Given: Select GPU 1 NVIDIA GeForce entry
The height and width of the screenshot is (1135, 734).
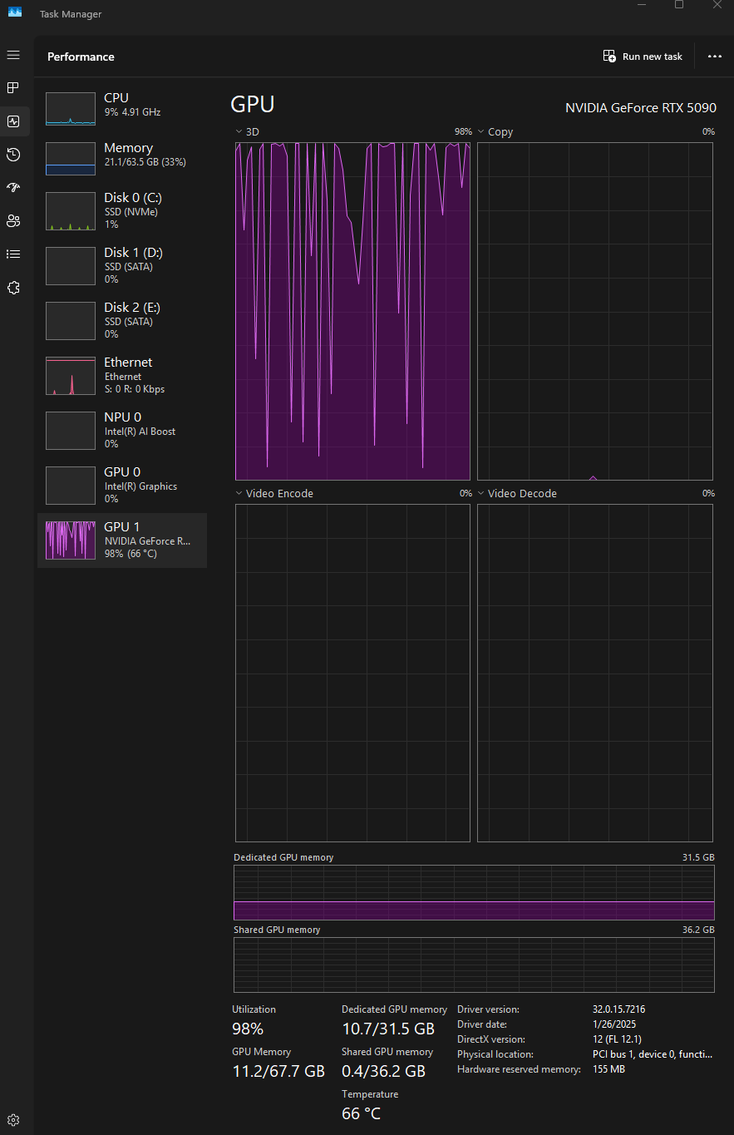Looking at the screenshot, I should click(122, 540).
